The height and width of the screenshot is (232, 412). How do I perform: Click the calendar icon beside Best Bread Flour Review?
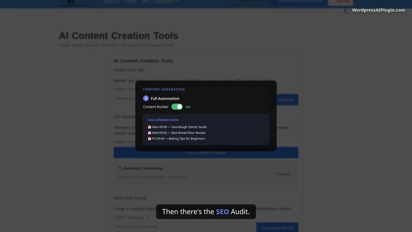[149, 133]
